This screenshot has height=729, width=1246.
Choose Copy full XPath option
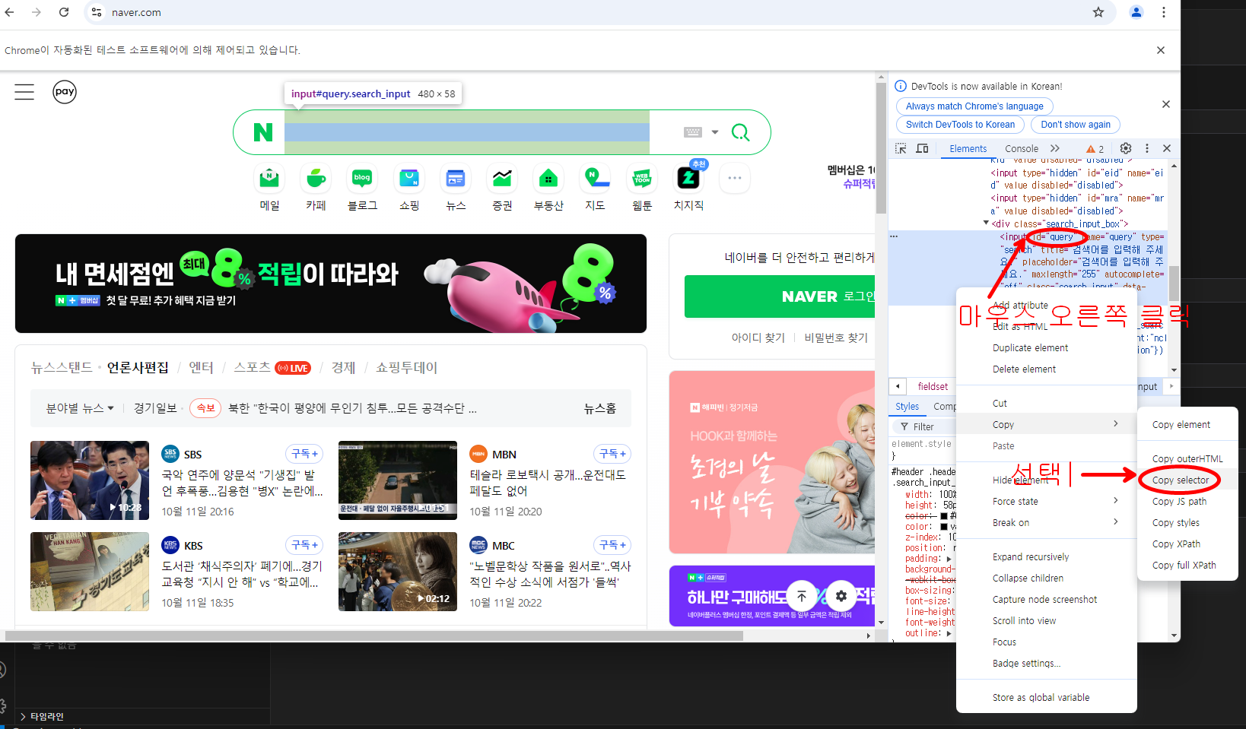tap(1184, 566)
